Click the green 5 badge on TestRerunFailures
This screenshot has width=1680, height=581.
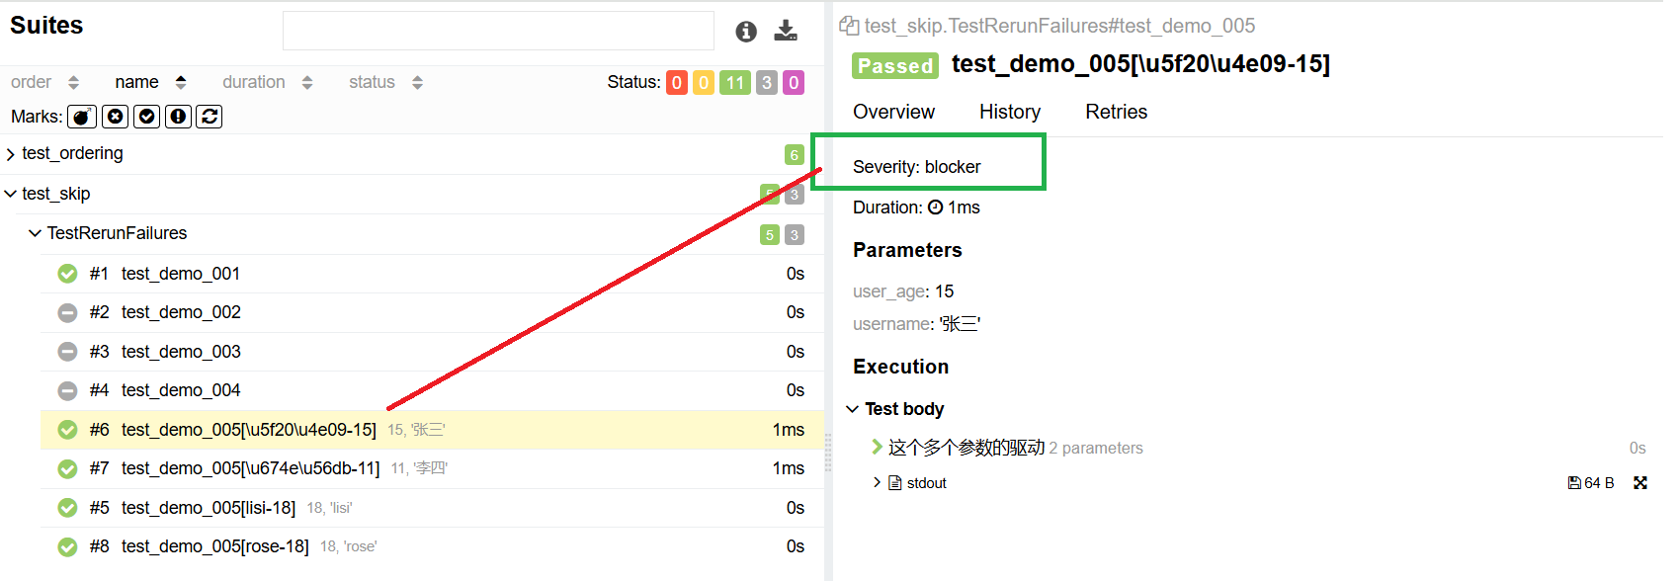click(x=770, y=235)
